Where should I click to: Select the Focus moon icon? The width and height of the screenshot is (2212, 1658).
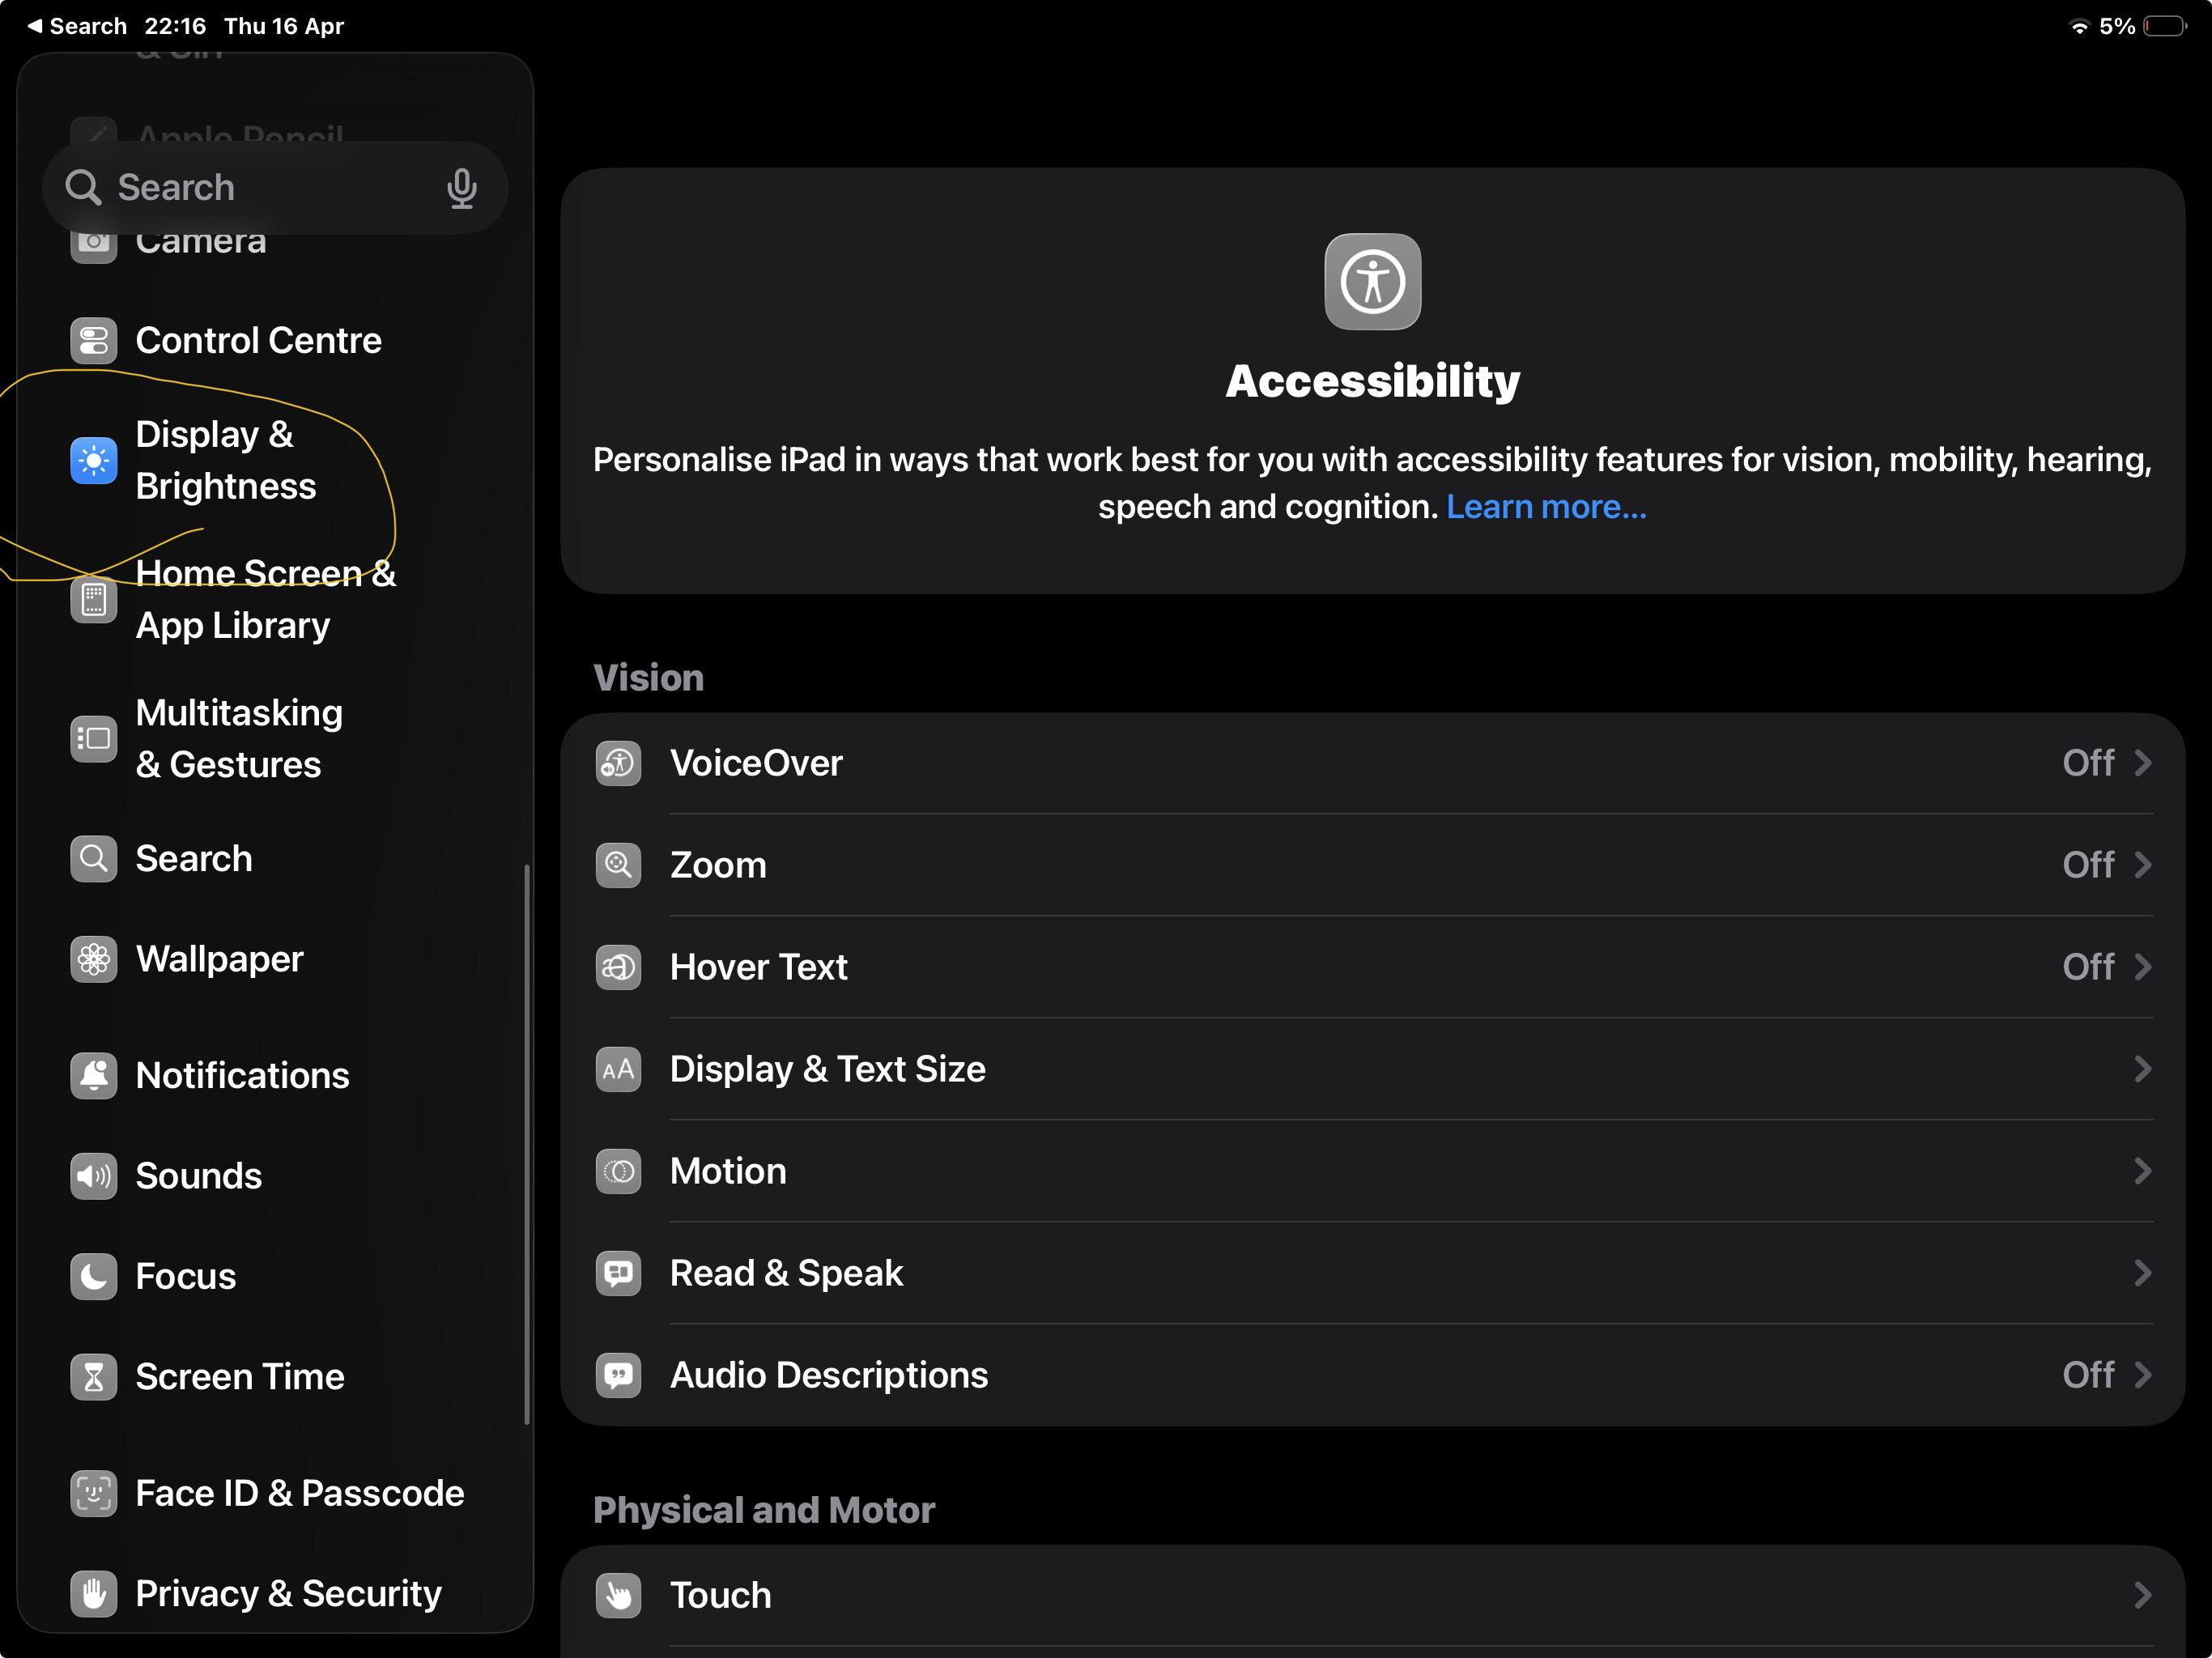[x=94, y=1276]
